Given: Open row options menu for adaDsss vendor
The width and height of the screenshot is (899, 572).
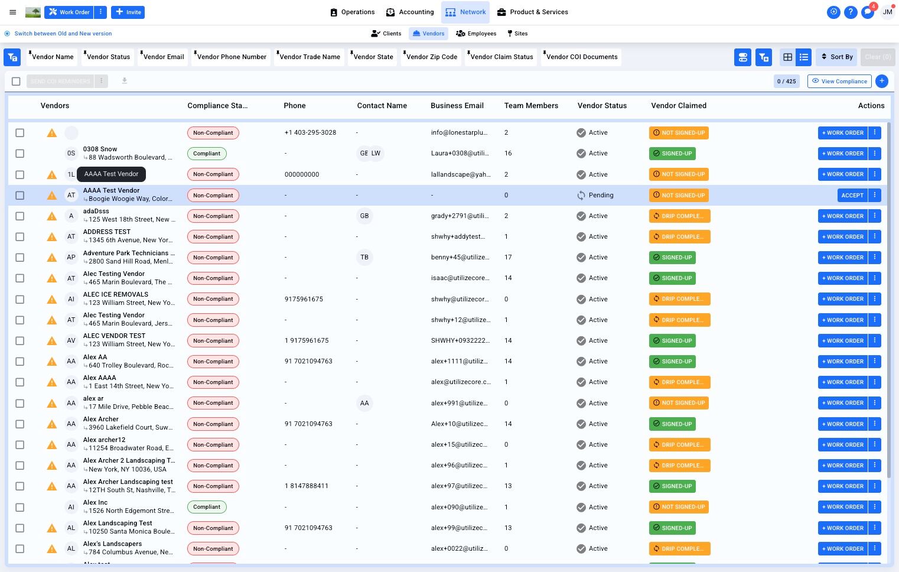Looking at the screenshot, I should coord(875,216).
